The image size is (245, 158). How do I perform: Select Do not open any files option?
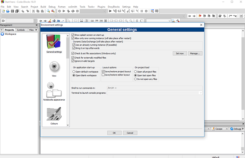(135, 79)
